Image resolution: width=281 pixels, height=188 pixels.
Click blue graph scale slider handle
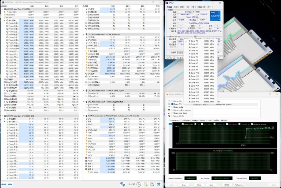(170, 124)
